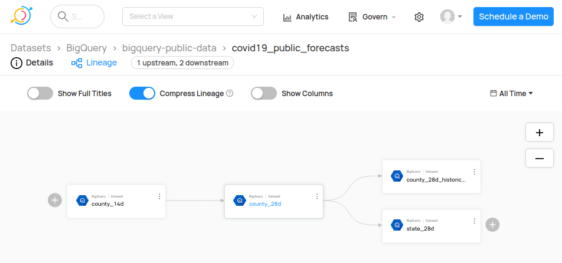This screenshot has width=562, height=263.
Task: Disable the Compress Lineage toggle
Action: 142,93
